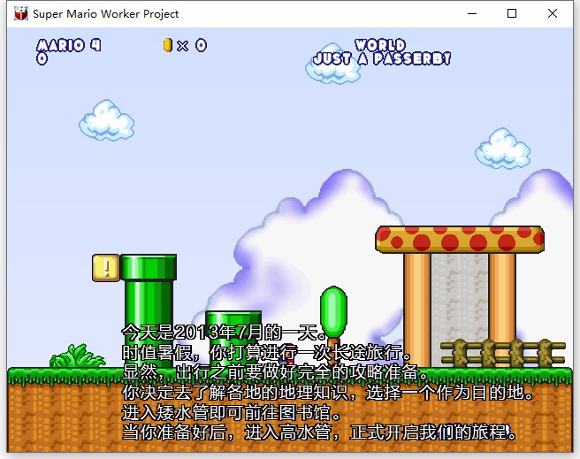Click the short green pipe
This screenshot has width=580, height=459.
[x=233, y=339]
